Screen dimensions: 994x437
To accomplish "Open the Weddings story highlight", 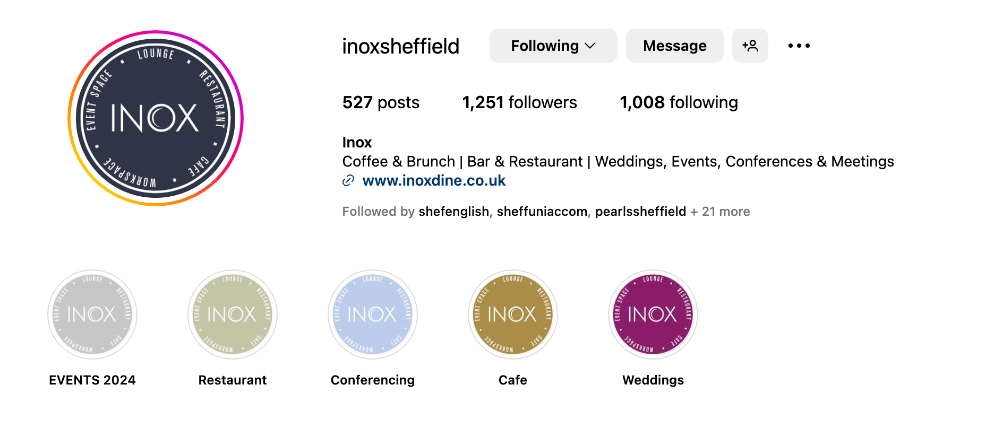I will (x=653, y=314).
